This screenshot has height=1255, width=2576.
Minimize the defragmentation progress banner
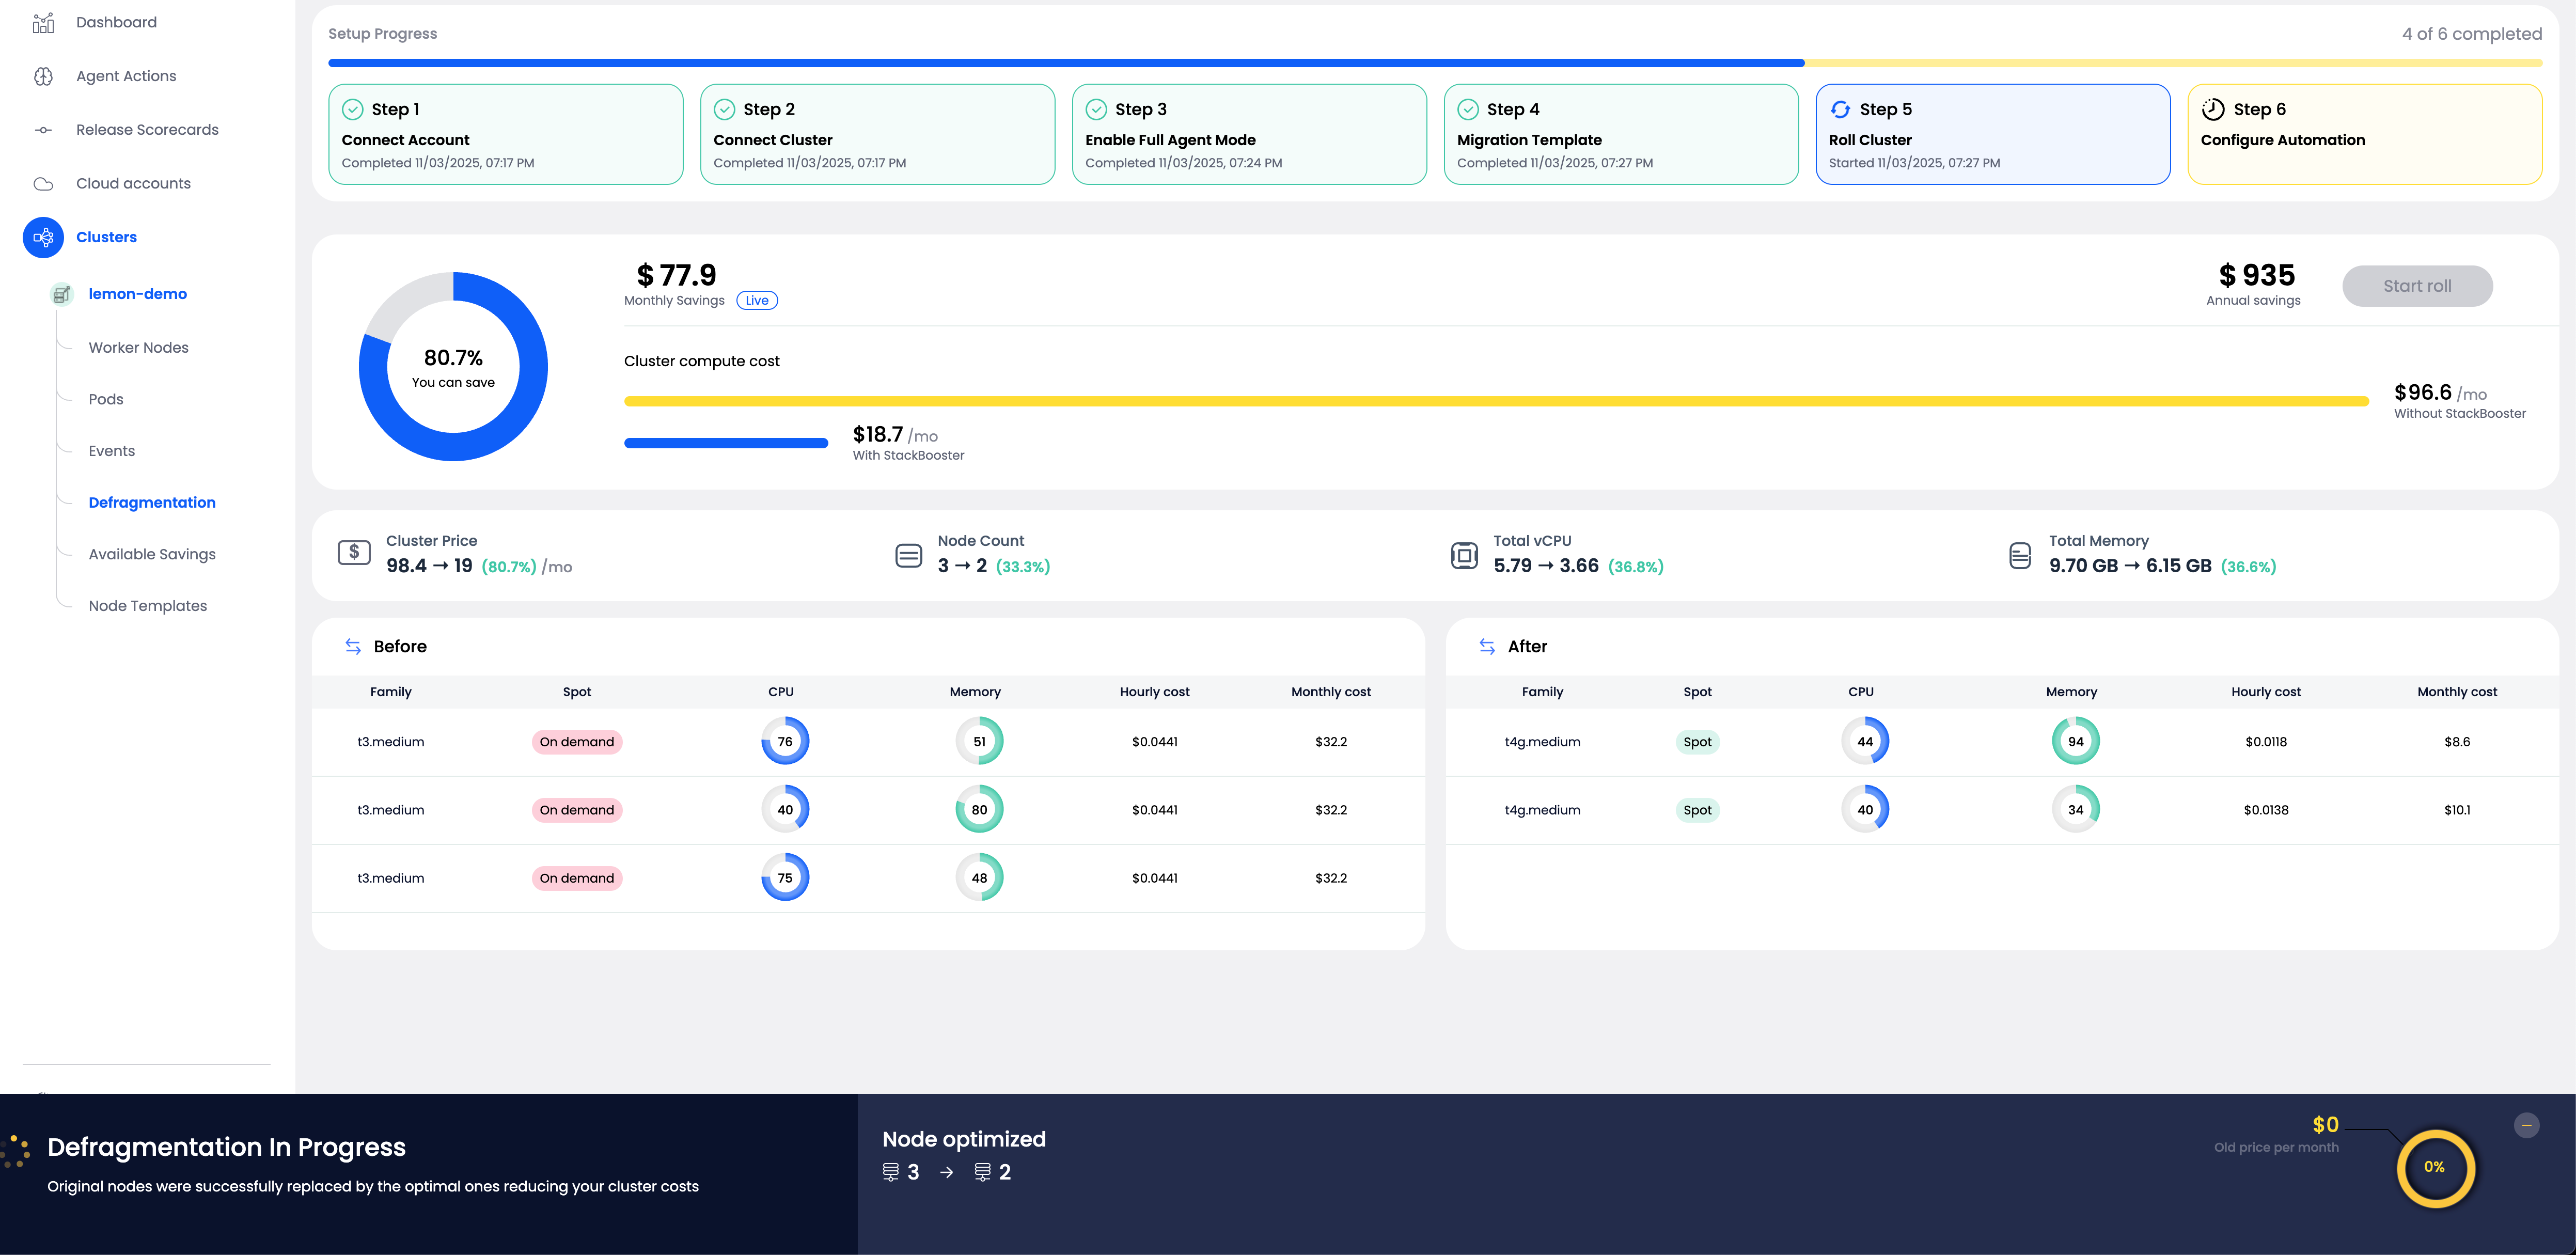coord(2526,1125)
